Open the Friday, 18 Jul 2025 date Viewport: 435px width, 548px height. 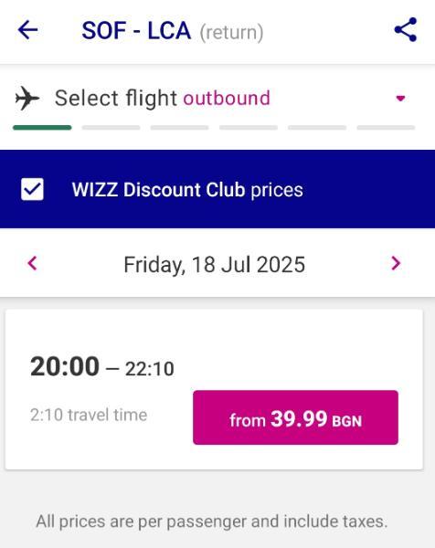pos(215,265)
